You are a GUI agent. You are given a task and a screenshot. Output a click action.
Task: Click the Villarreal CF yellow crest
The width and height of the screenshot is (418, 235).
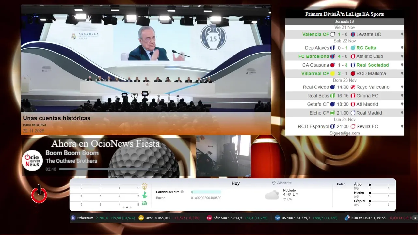[332, 74]
